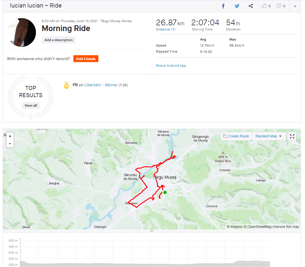View all top results

[31, 105]
